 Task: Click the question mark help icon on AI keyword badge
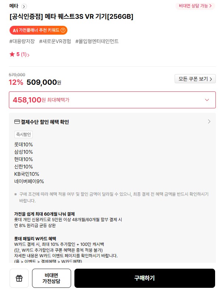[x=63, y=30]
